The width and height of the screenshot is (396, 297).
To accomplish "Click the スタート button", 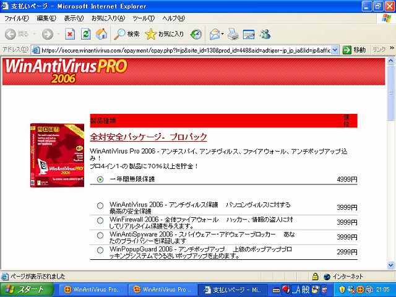I will pos(27,290).
